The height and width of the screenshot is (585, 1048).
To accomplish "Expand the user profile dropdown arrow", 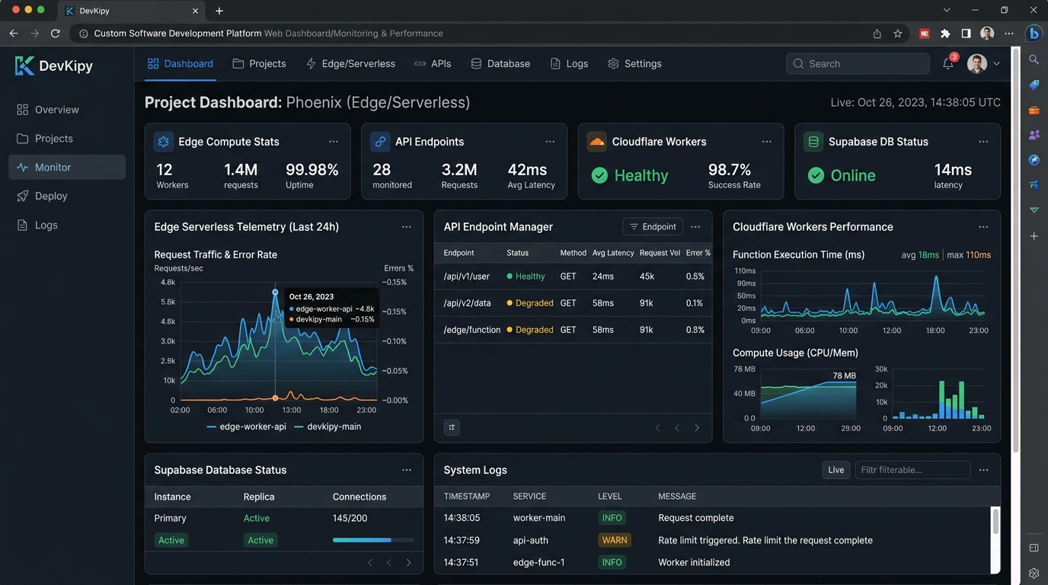I will pos(996,64).
